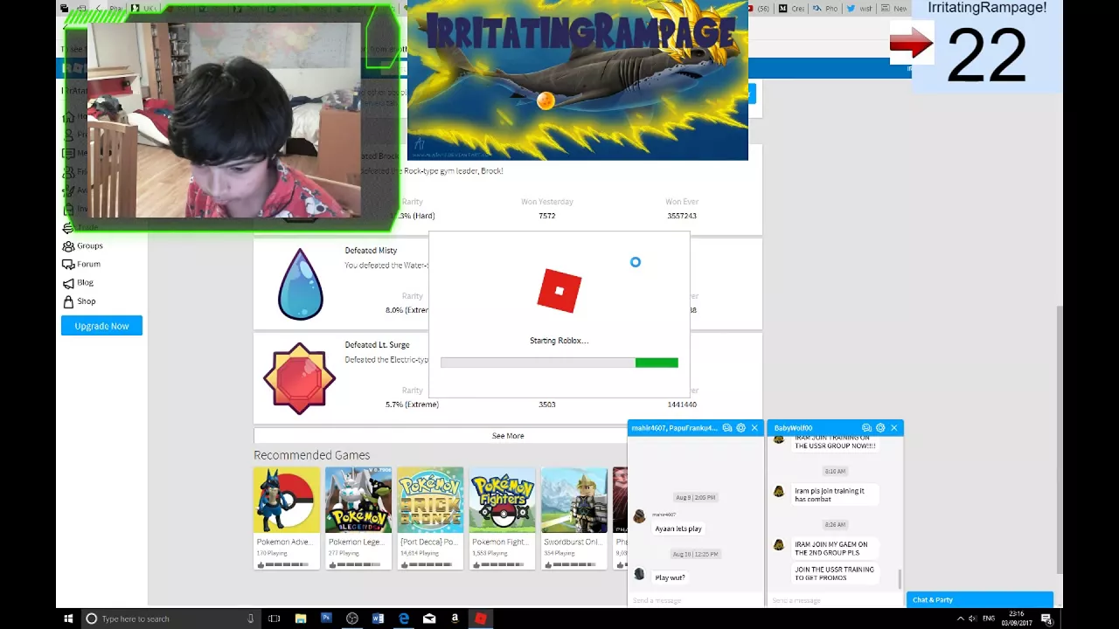Click the ENG language indicator
Screen dimensions: 1119x629
click(x=989, y=619)
